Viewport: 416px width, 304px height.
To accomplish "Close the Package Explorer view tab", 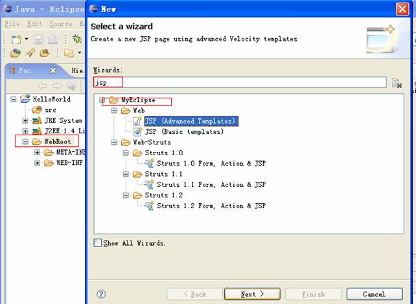I will point(53,71).
